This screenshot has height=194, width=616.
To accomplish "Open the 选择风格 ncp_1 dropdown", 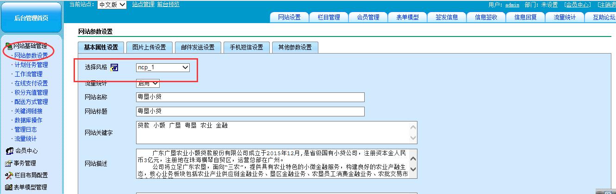I will [163, 67].
